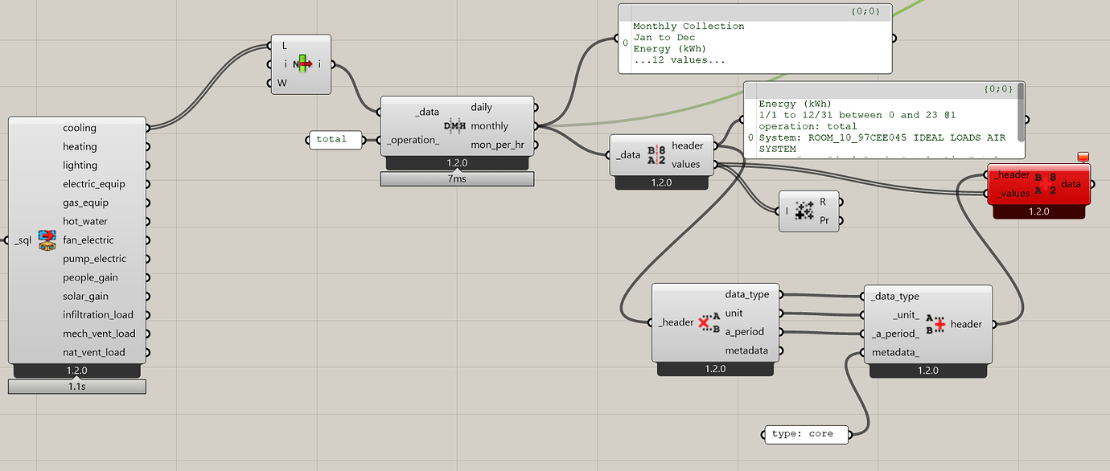Click the 'infiltration_load' output label
Image resolution: width=1110 pixels, height=471 pixels.
(x=98, y=315)
